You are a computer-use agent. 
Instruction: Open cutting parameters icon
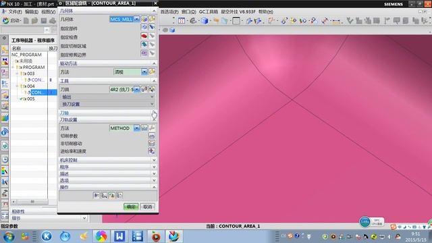click(x=152, y=136)
